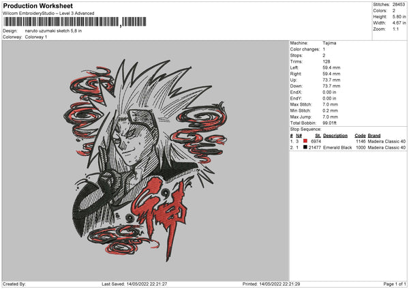Image resolution: width=409 pixels, height=289 pixels.
Task: Click the St. column header
Action: pyautogui.click(x=318, y=136)
